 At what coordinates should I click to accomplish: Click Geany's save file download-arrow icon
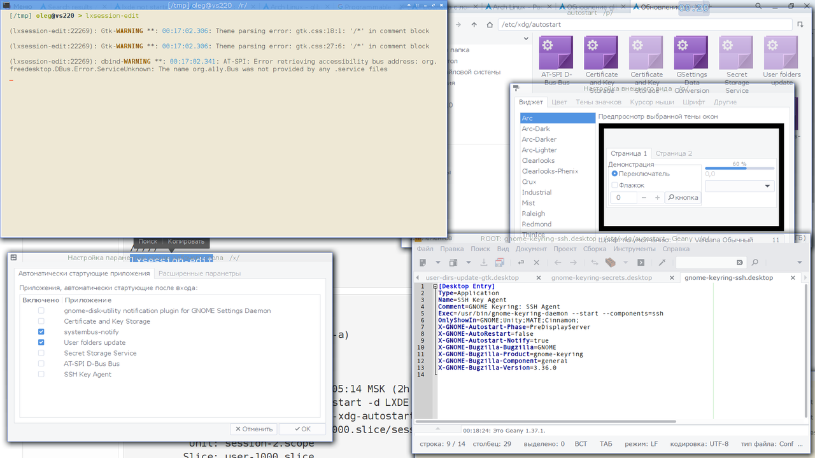(x=483, y=262)
